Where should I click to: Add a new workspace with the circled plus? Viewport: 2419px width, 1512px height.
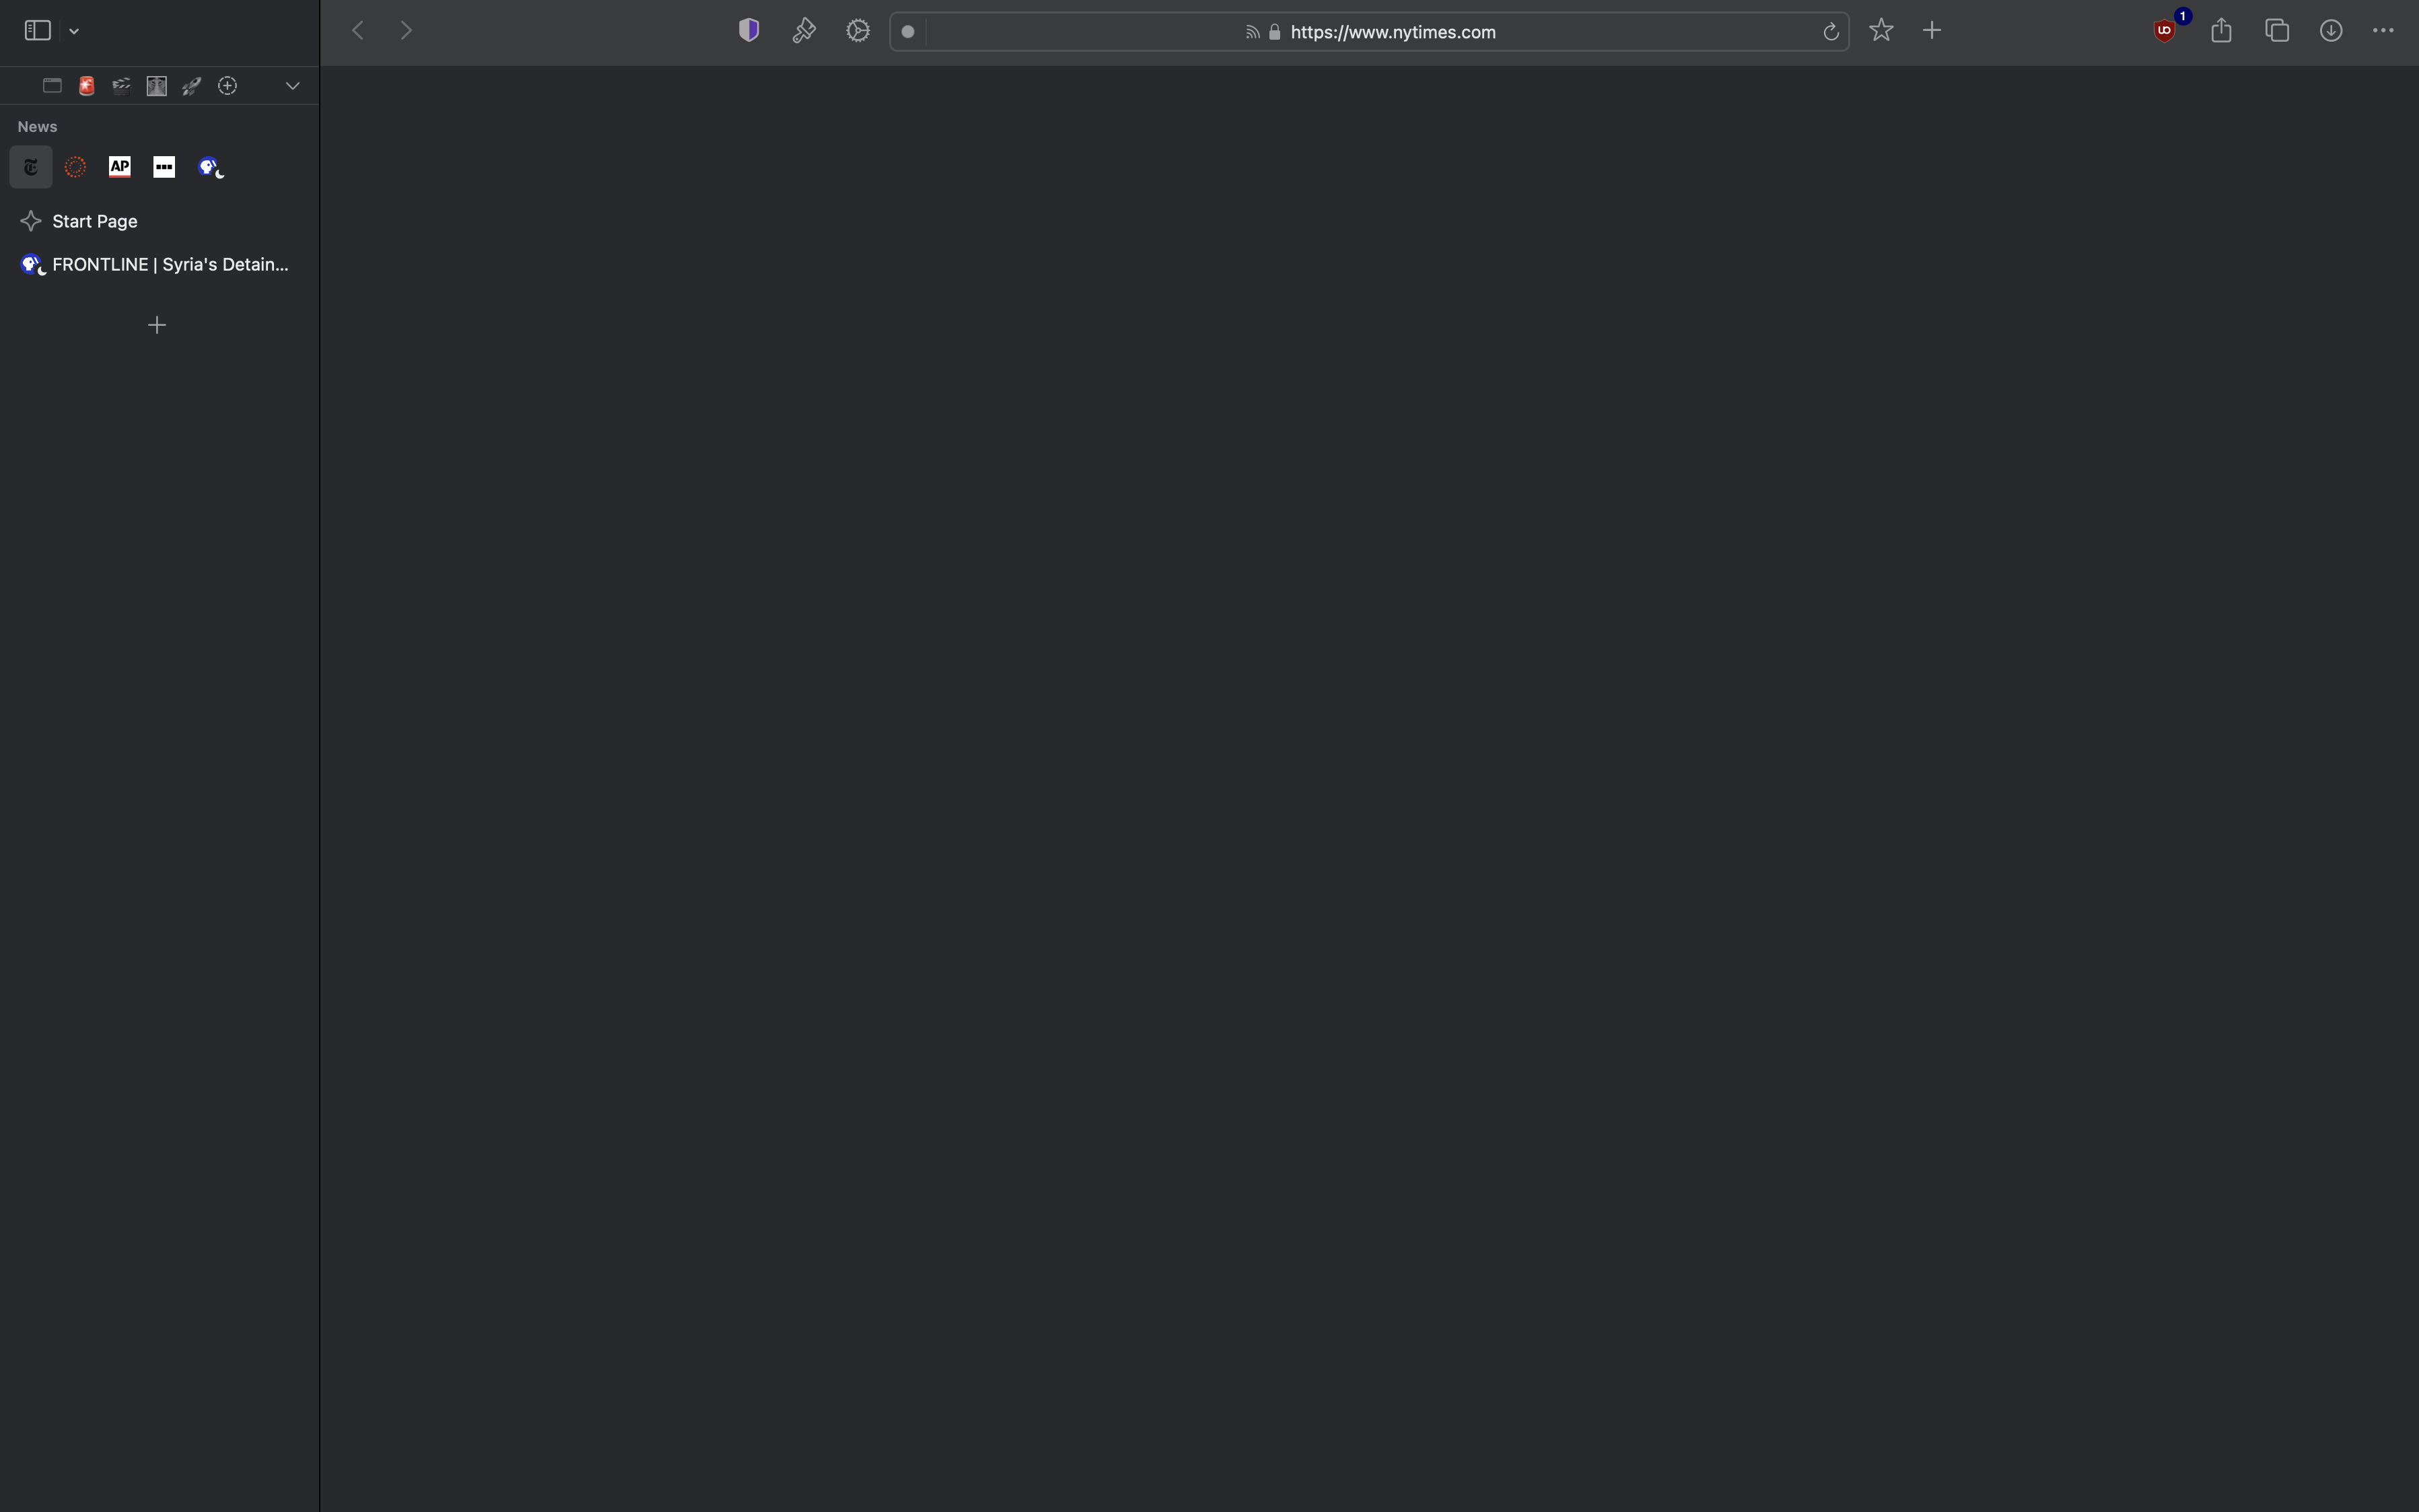227,85
